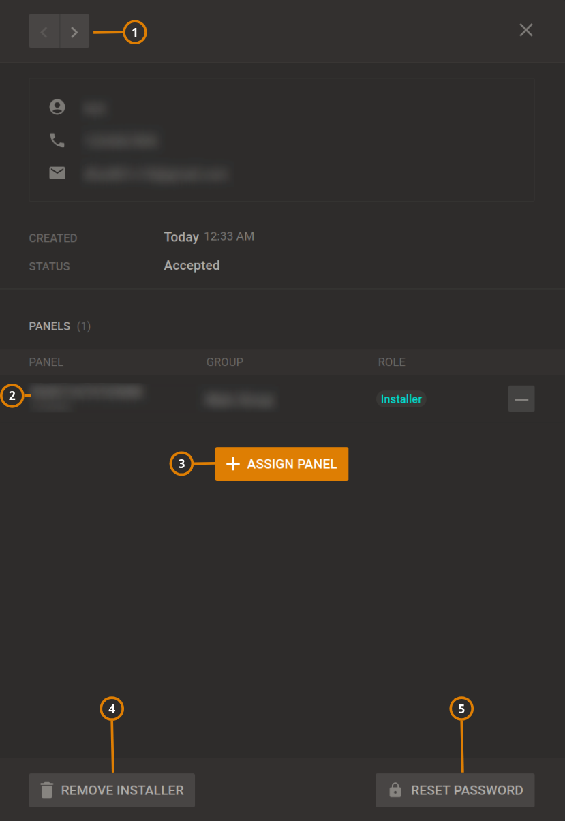
Task: Click the trash icon on Remove Installer
Action: click(x=46, y=790)
